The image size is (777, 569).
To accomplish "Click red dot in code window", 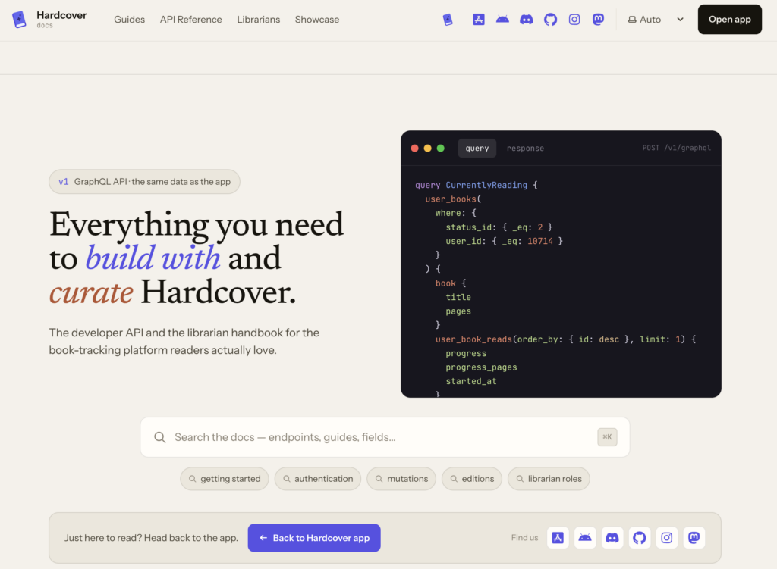I will [x=415, y=148].
